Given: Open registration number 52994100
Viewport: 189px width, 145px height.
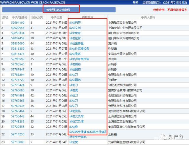Looking at the screenshot, I should tap(18, 22).
